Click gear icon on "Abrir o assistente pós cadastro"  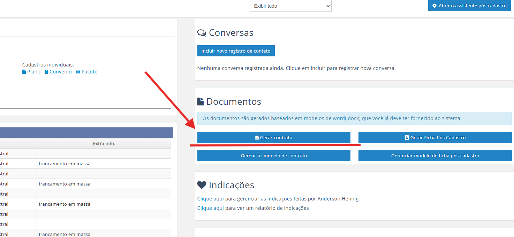click(434, 6)
